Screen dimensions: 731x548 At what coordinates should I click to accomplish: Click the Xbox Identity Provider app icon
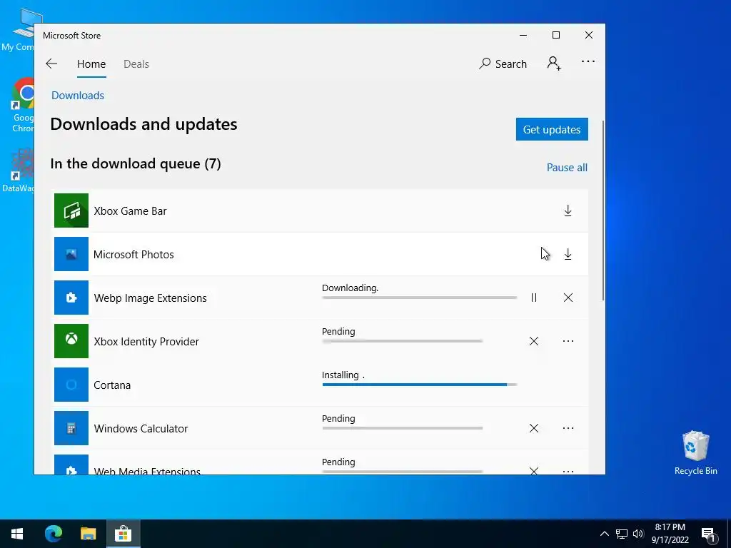tap(71, 341)
